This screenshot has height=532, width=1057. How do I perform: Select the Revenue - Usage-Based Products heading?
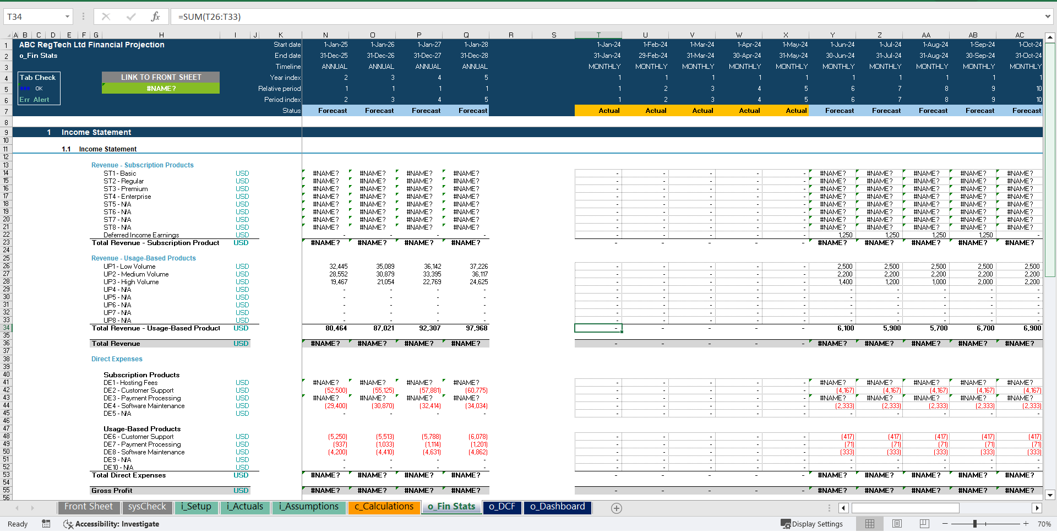pos(143,258)
